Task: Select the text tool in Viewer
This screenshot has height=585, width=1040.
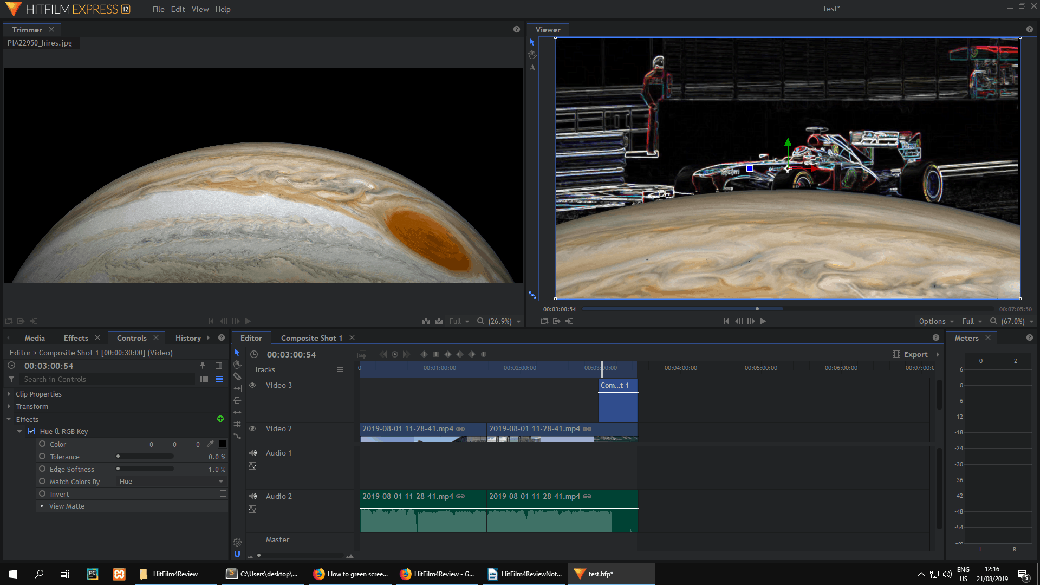Action: (x=532, y=68)
